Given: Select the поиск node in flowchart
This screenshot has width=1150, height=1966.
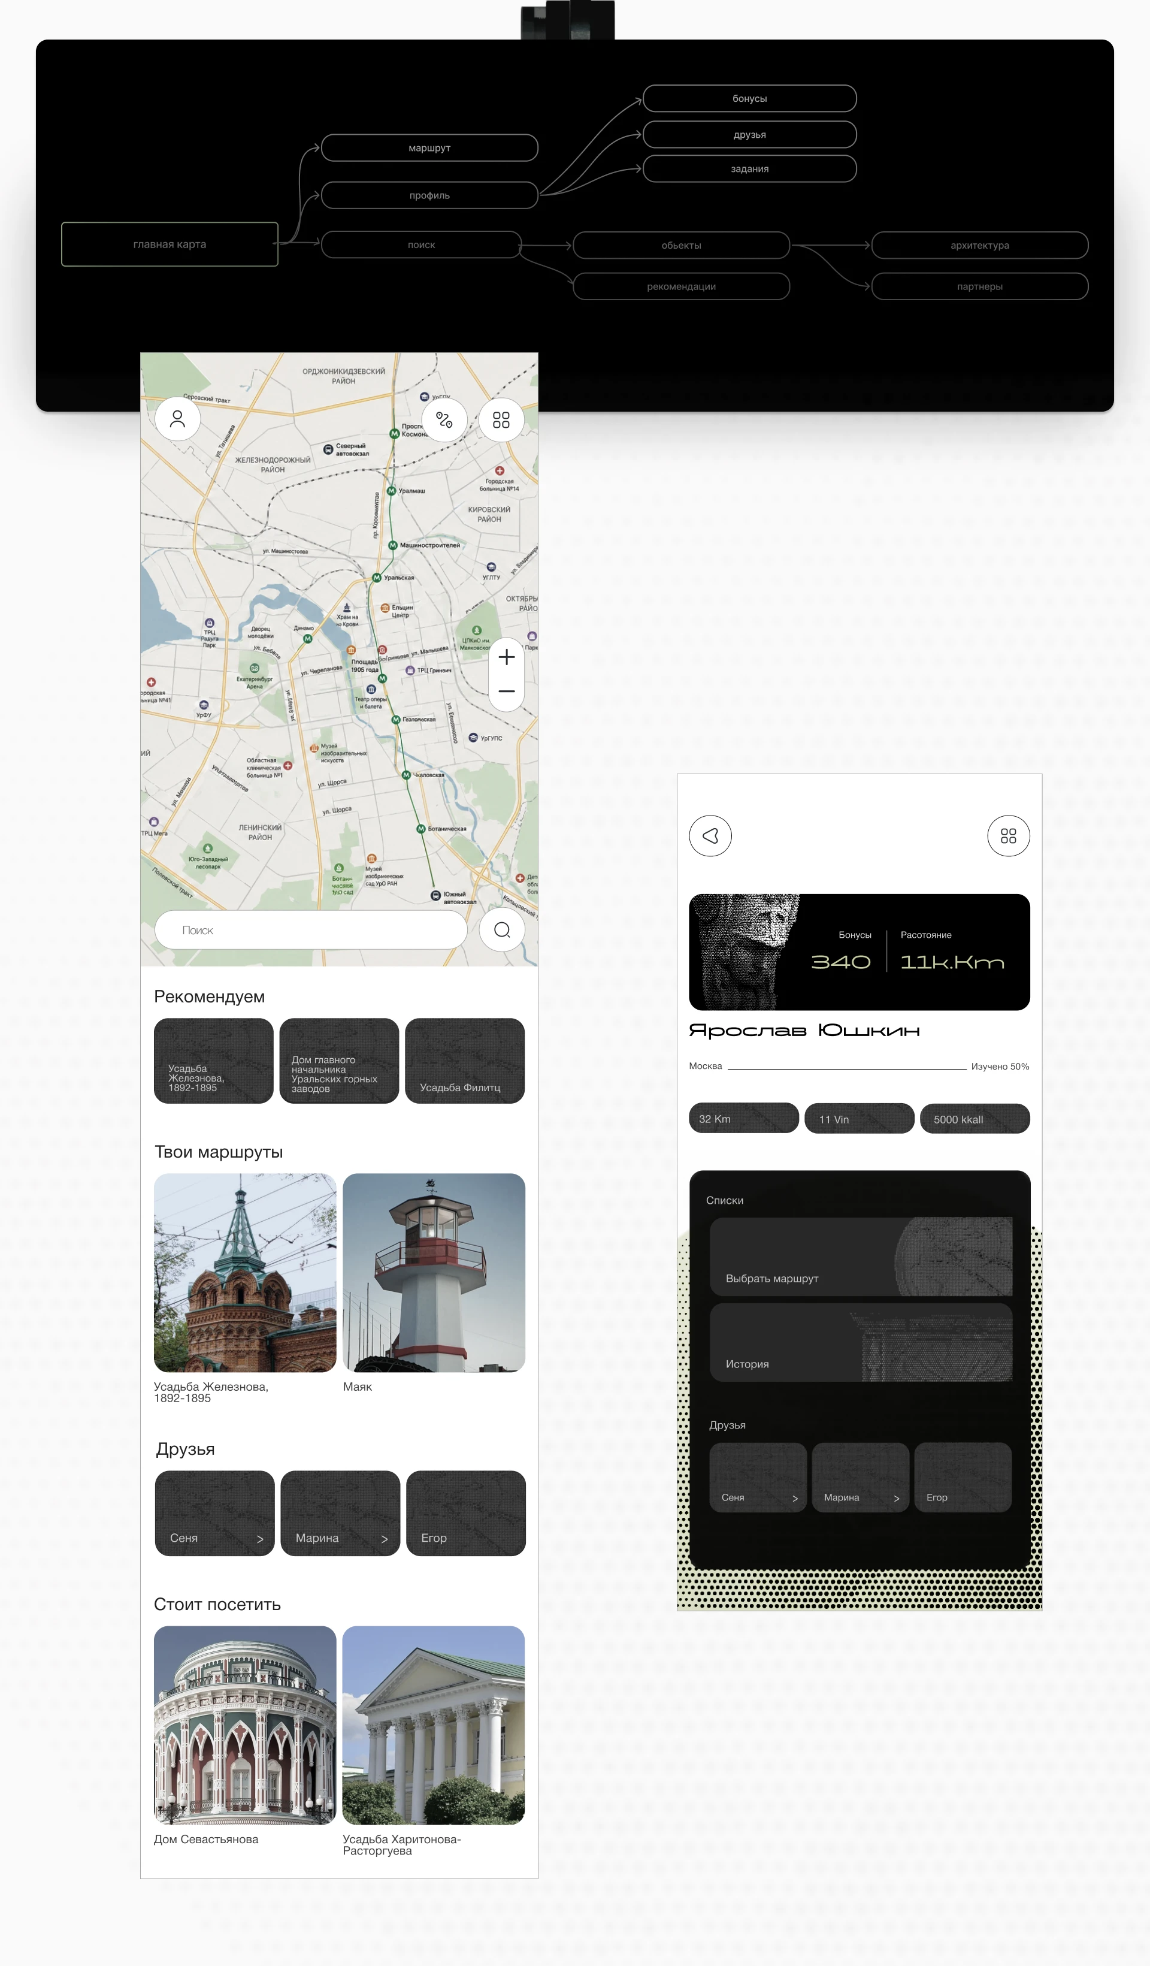Looking at the screenshot, I should (422, 244).
